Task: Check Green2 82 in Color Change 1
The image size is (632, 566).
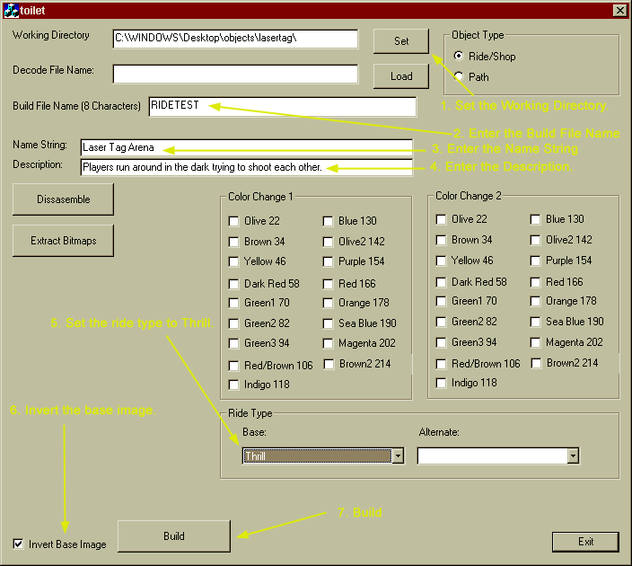Action: pos(233,323)
